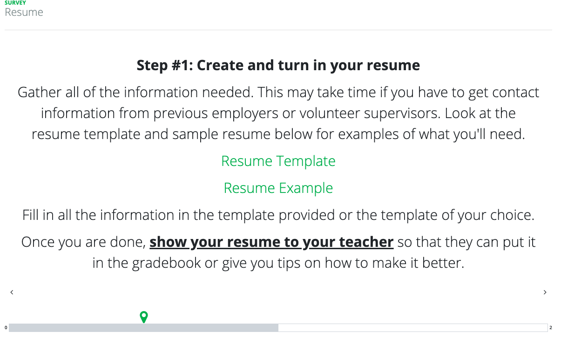Click the "information from previous employers" text line
Screen dimensions: 561x338
point(278,113)
